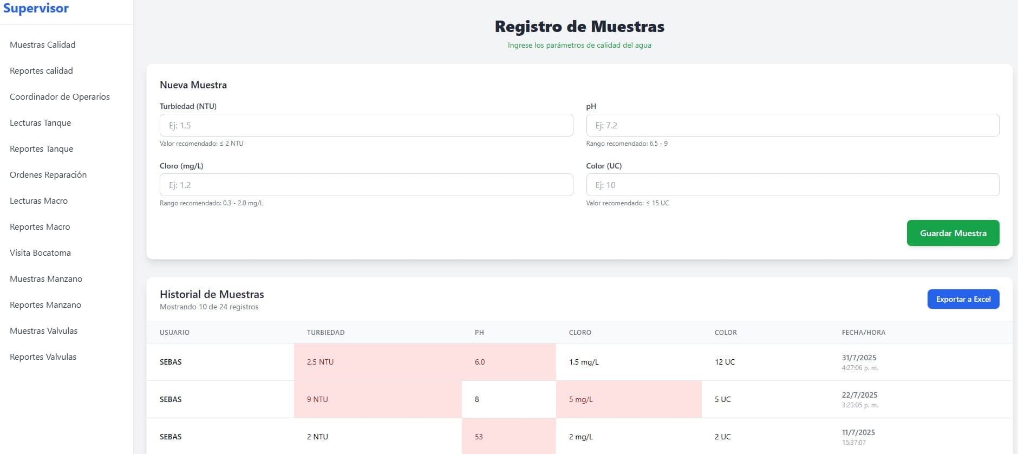Navigate to Ordenes Reparación
Viewport: 1018px width, 454px height.
click(48, 175)
